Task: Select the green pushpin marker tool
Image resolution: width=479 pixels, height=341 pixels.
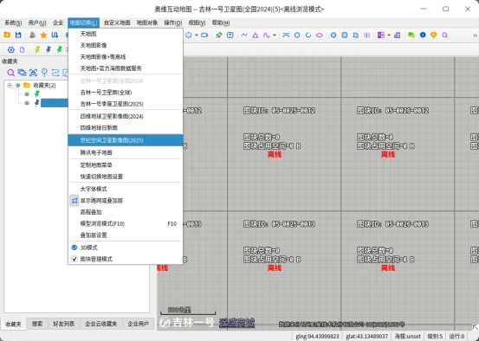Action: (219, 35)
